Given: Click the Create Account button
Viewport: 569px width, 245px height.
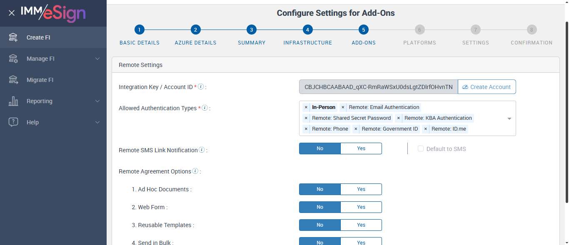Looking at the screenshot, I should [x=487, y=87].
